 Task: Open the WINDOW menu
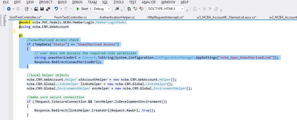click(168, 2)
